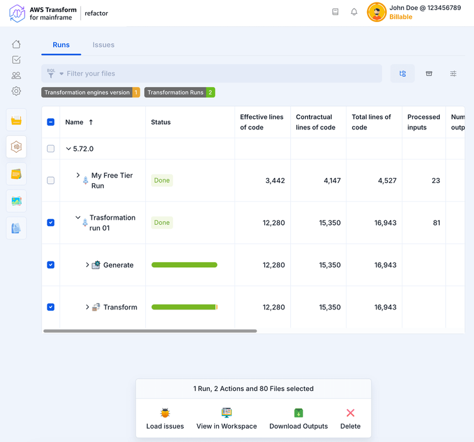Click the red Delete X icon

tap(350, 413)
